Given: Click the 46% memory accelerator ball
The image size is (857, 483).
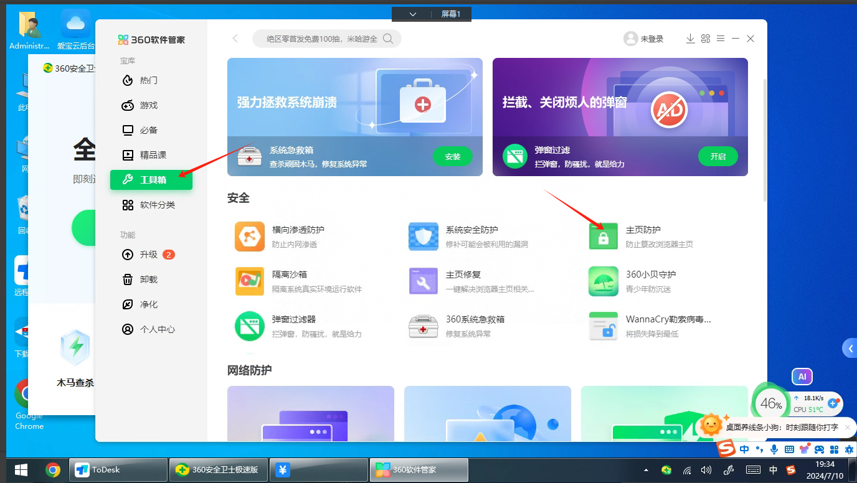Looking at the screenshot, I should pos(770,404).
